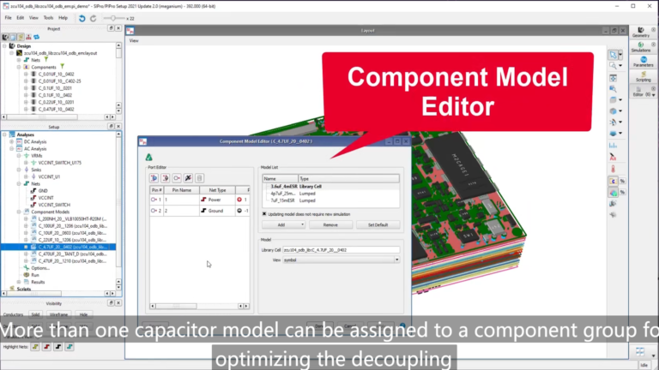The image size is (659, 370).
Task: Click the hierarchy view icon in Project panel
Action: [x=28, y=37]
